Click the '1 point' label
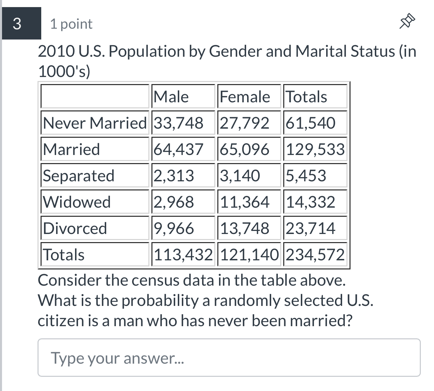434x391 pixels. (x=71, y=24)
